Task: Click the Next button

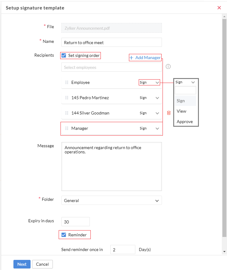Action: (22, 264)
